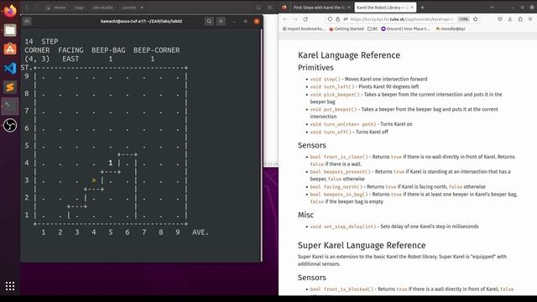The height and width of the screenshot is (302, 537).
Task: Click the 'void turn_off()' code text
Action: (331, 132)
